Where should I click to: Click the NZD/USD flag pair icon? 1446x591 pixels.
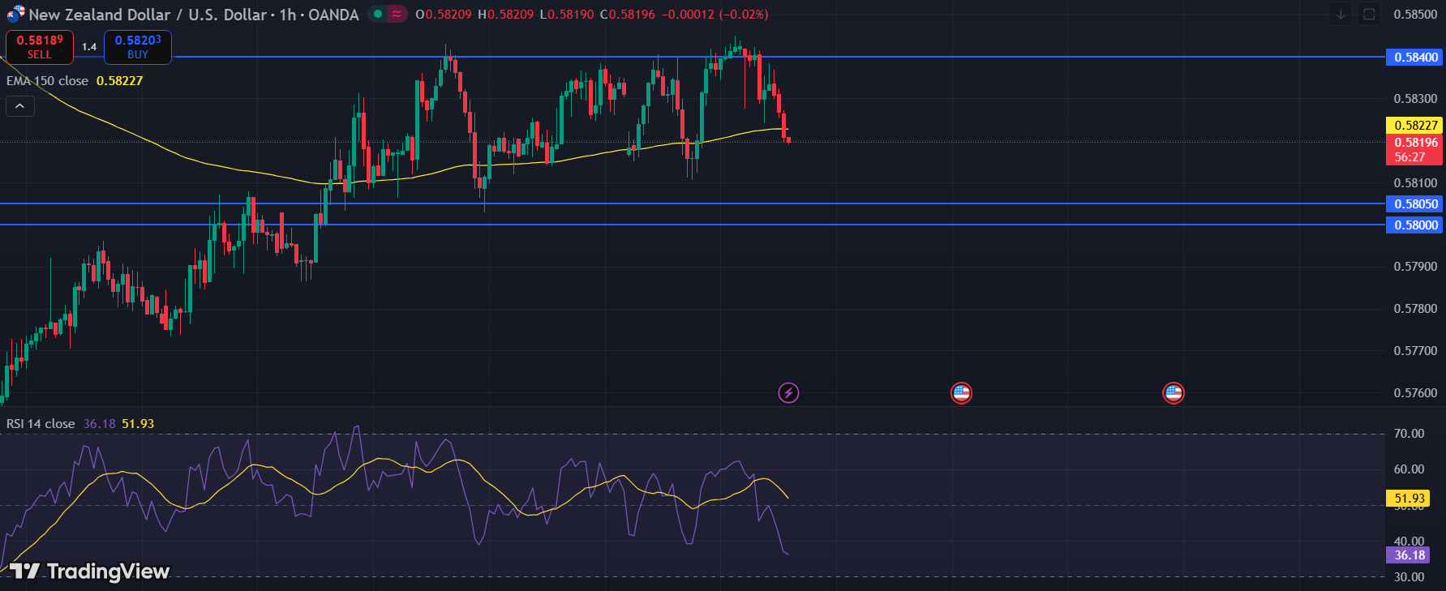tap(15, 14)
